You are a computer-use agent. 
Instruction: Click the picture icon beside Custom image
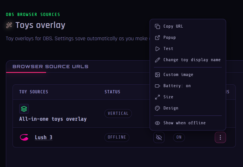[157, 75]
